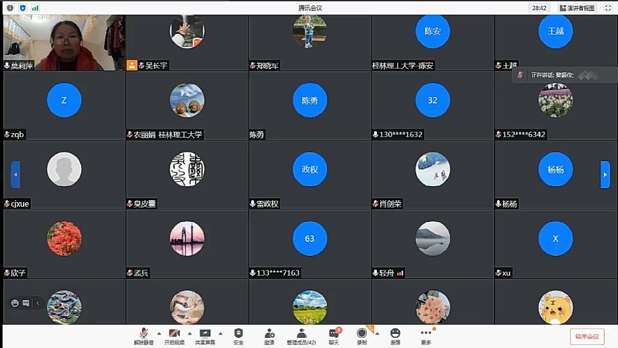Expand audio options arrow beside 解除静音
618x348 pixels.
click(159, 333)
